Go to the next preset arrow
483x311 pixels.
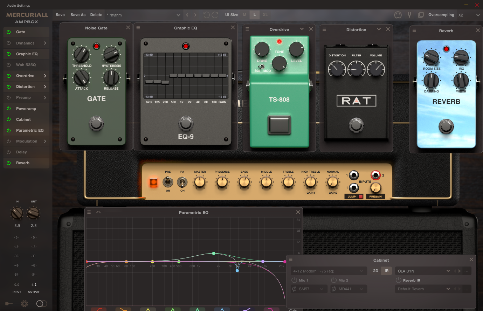pyautogui.click(x=195, y=15)
